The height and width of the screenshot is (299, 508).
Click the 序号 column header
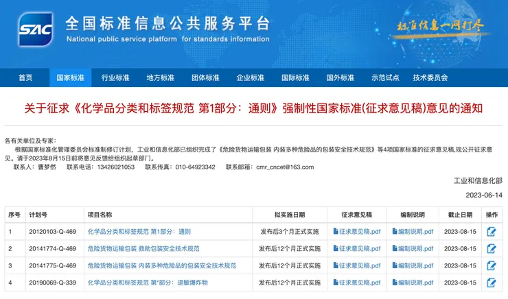14,215
